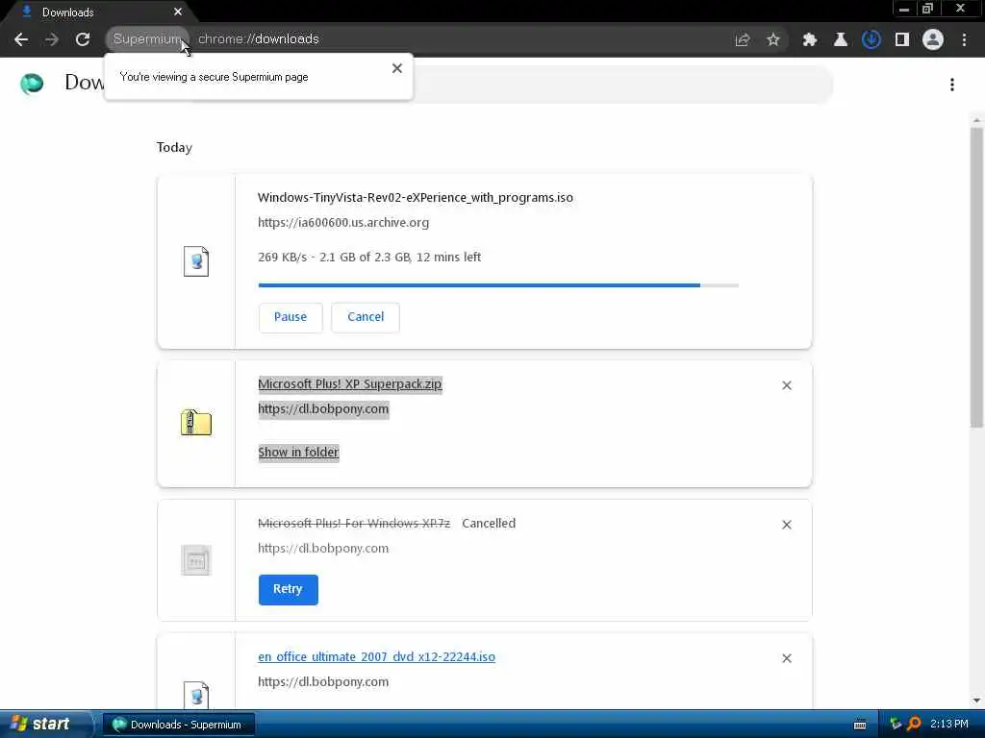
Task: Click the zip folder icon of Superpack
Action: (x=196, y=423)
